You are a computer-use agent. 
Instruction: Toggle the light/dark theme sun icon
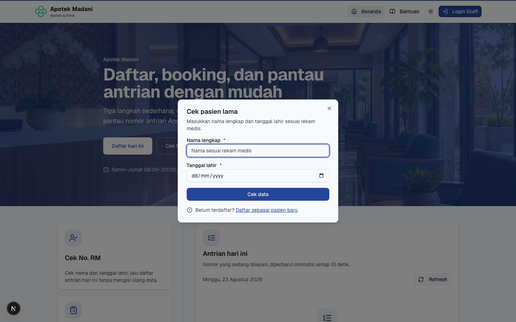click(x=431, y=11)
